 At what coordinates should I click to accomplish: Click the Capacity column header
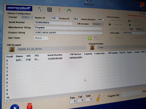(x=88, y=54)
